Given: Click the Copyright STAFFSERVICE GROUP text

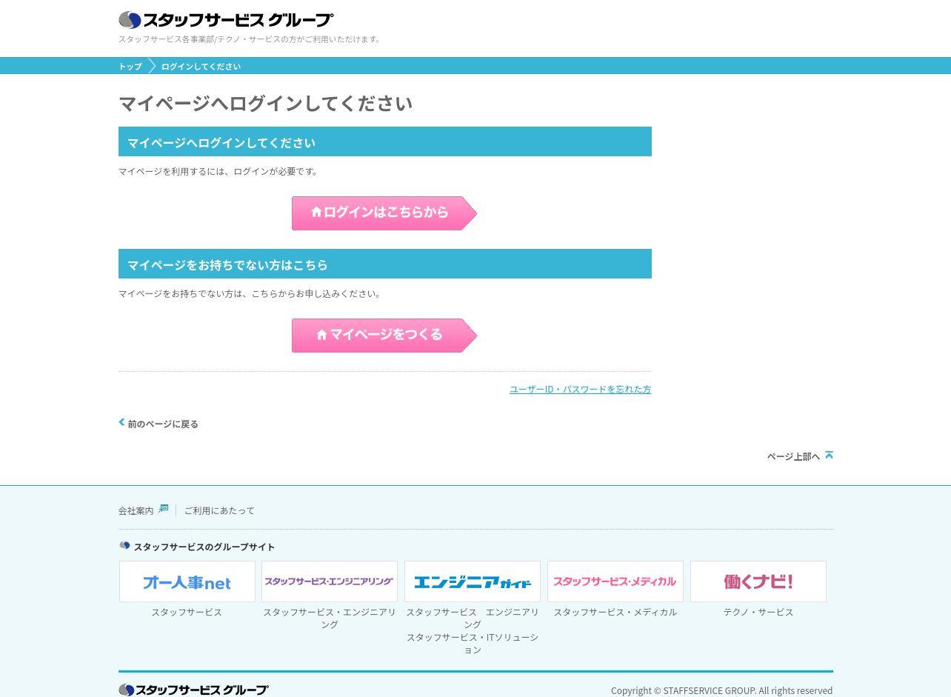Looking at the screenshot, I should coord(721,690).
